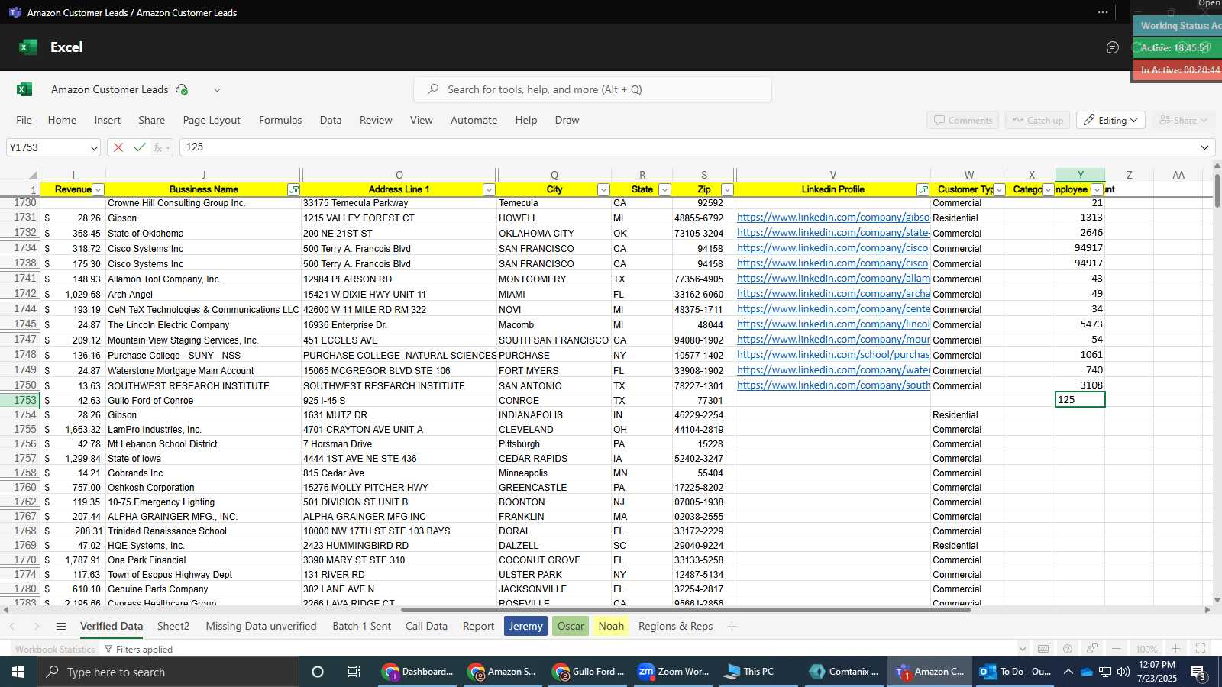Open Windows Start menu
The width and height of the screenshot is (1222, 687).
(18, 672)
